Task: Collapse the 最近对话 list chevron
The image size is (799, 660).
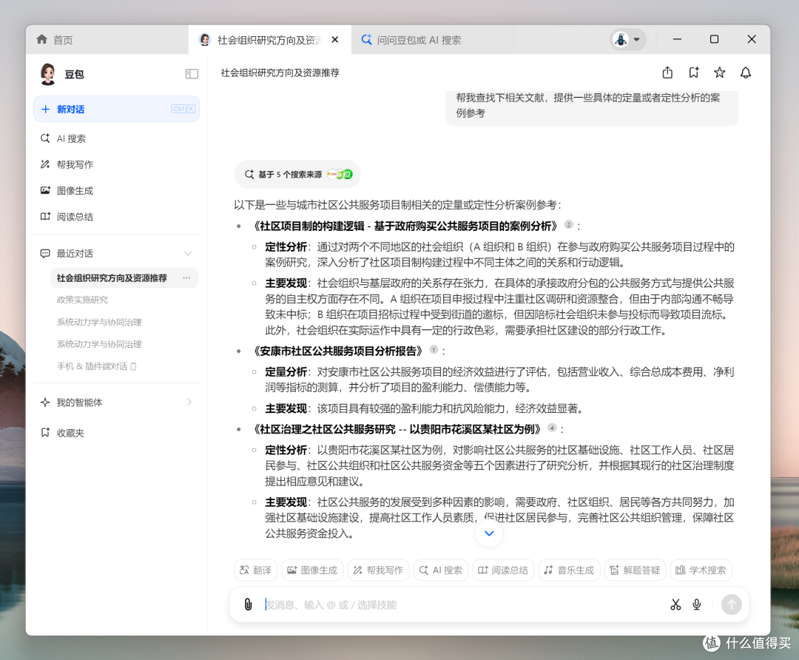Action: (188, 253)
